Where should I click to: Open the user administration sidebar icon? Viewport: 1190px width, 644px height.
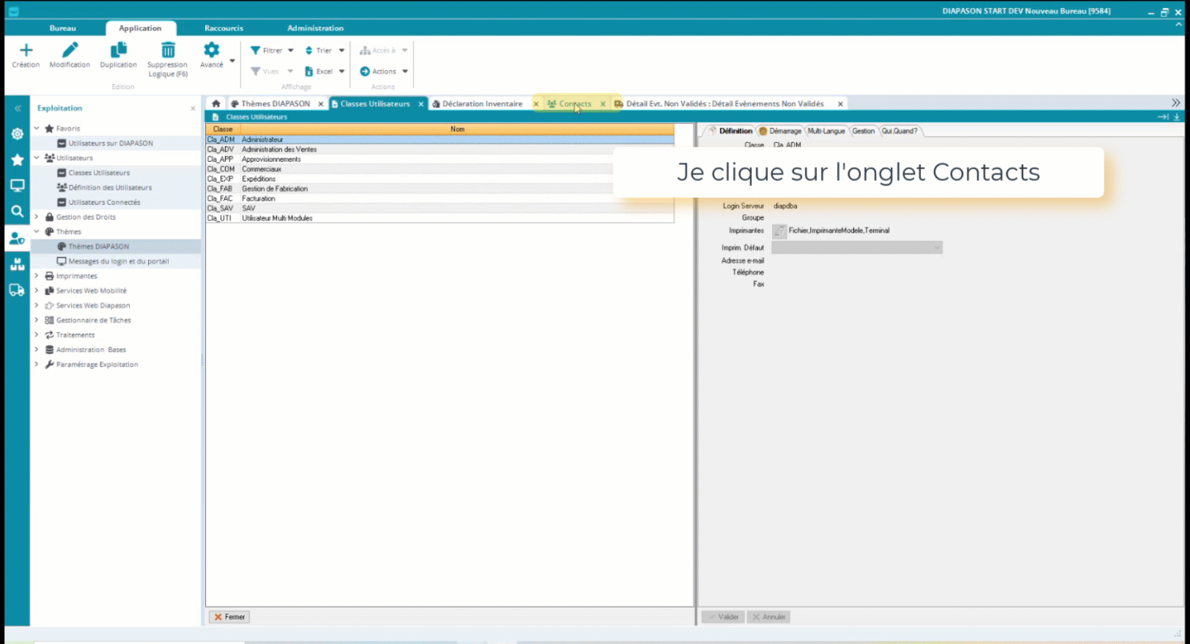tap(17, 238)
